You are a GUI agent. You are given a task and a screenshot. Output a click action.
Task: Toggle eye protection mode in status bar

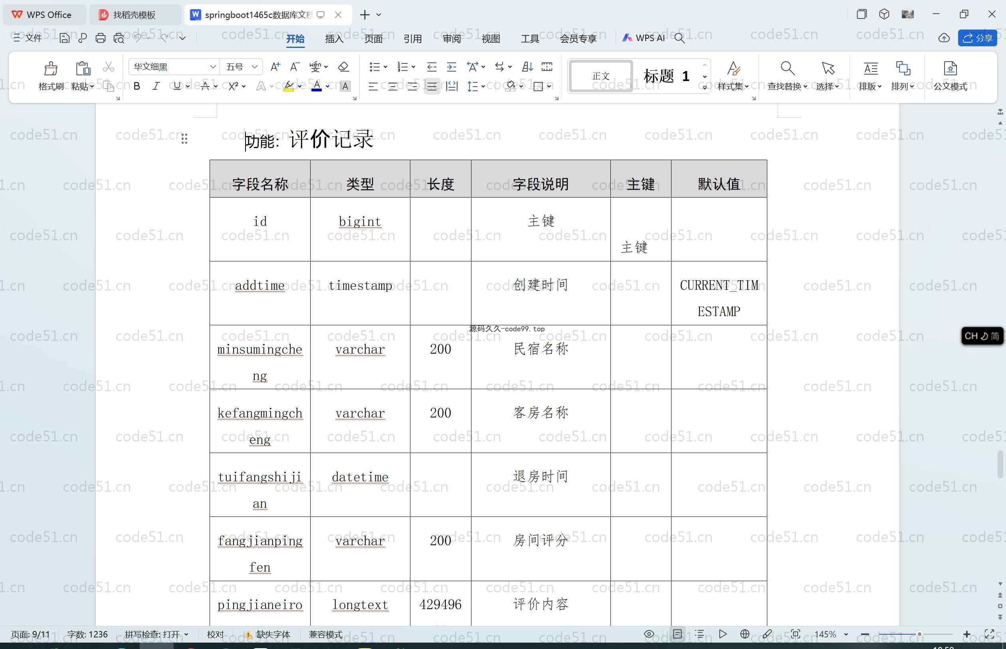(649, 634)
